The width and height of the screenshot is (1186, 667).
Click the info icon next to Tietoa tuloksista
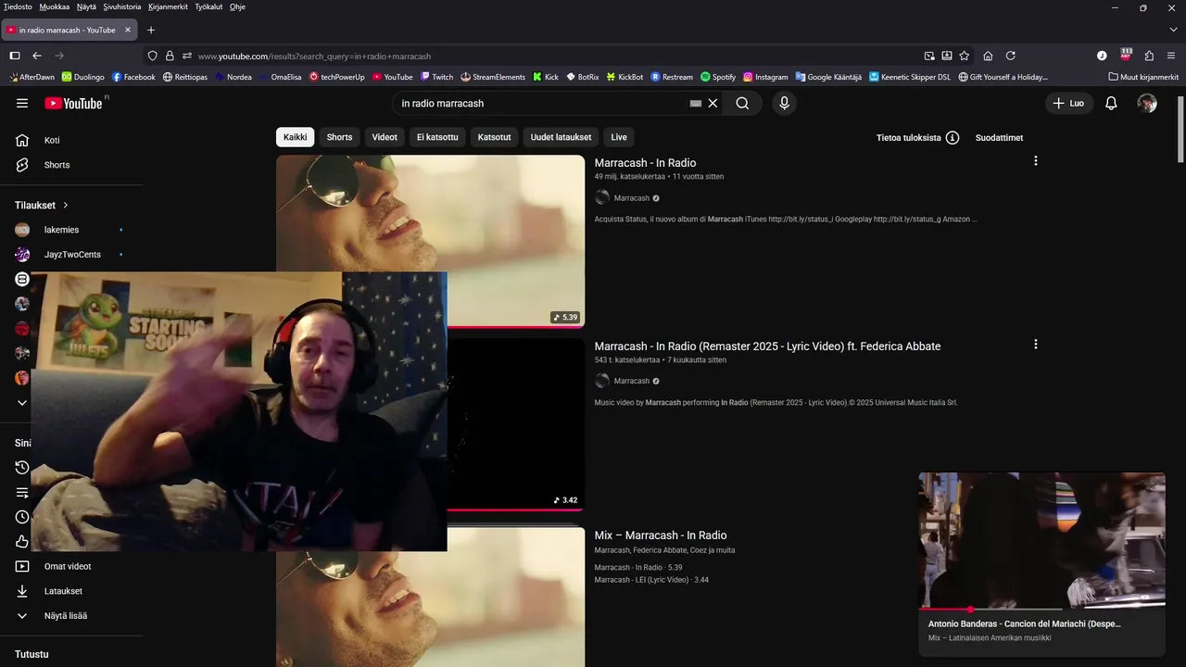point(953,137)
